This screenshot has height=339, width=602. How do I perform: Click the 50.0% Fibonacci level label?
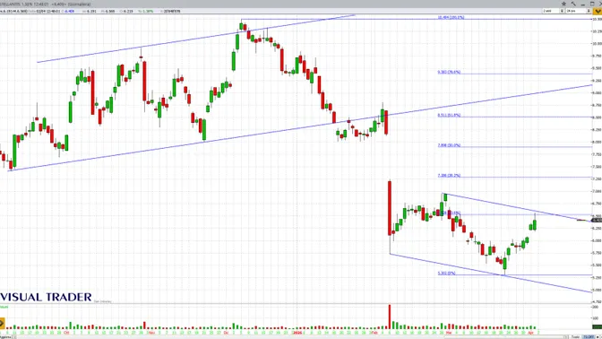click(x=449, y=145)
